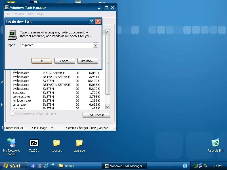Select svchost.exe using 18,400 K
This screenshot has height=170, width=227.
[57, 81]
